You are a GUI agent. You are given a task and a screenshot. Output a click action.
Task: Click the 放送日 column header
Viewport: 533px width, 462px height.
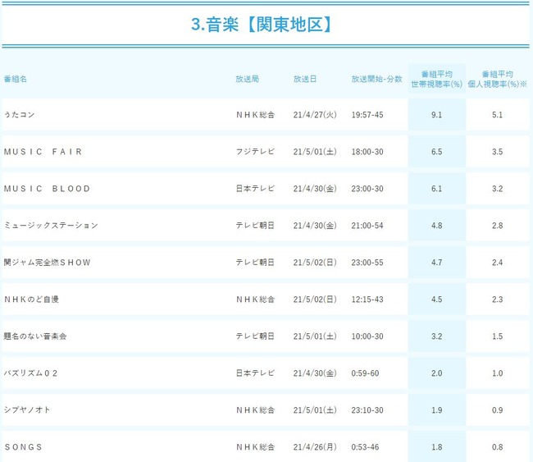[x=305, y=79]
